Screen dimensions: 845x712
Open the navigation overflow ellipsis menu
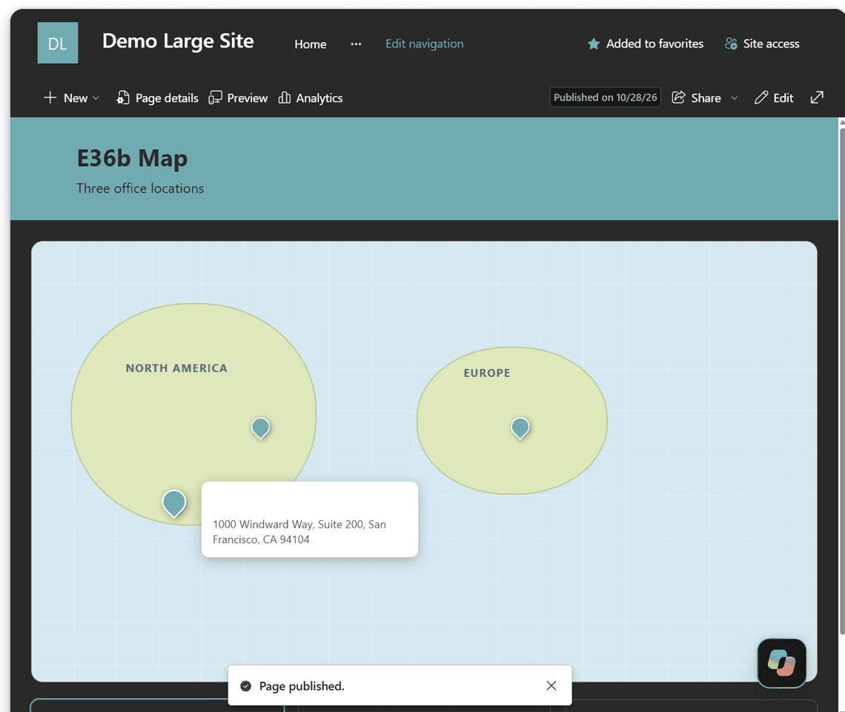point(356,44)
